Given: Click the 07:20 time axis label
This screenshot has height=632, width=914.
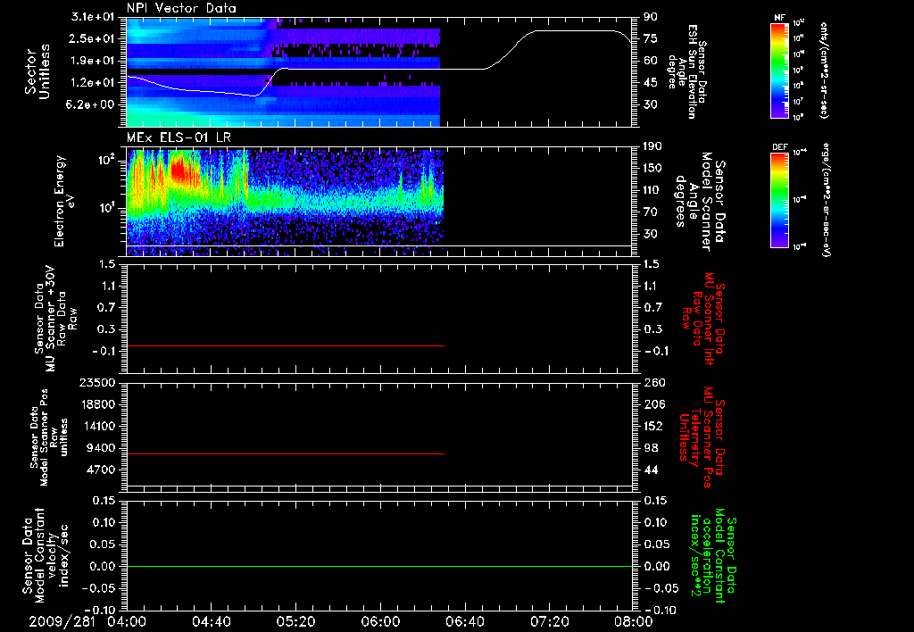Looking at the screenshot, I should (549, 621).
